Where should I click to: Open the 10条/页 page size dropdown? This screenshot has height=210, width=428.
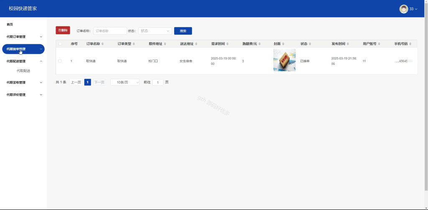125,82
